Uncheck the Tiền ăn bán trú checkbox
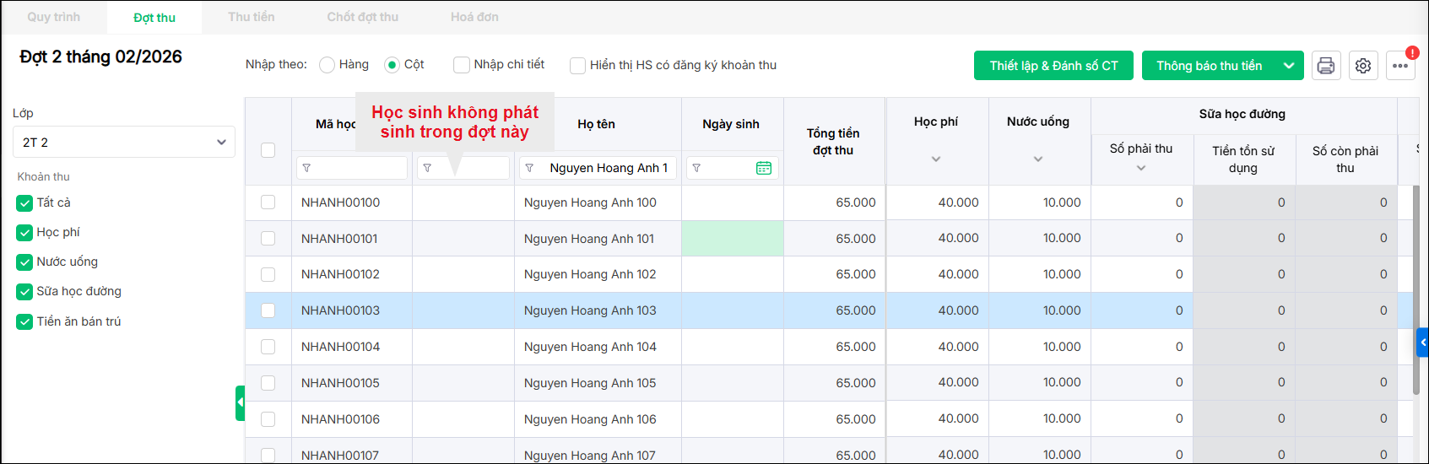The height and width of the screenshot is (464, 1429). click(24, 321)
